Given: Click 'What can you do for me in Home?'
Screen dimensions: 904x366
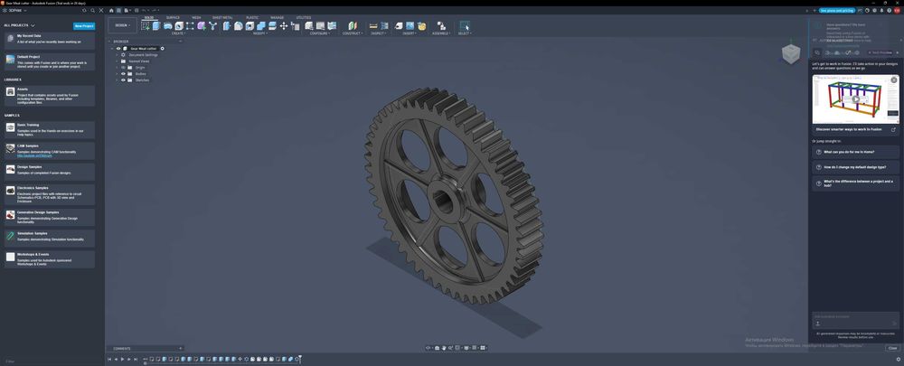Looking at the screenshot, I should [x=855, y=152].
